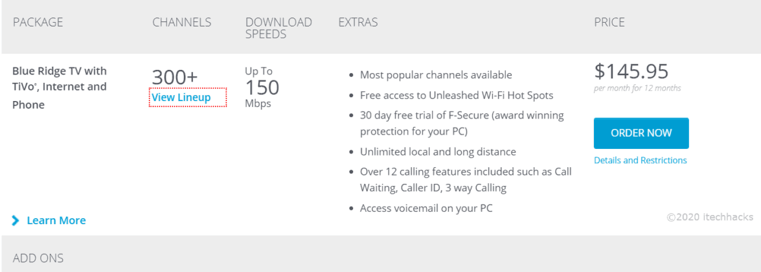Click the PRICE column header
Image resolution: width=761 pixels, height=272 pixels.
[x=609, y=23]
